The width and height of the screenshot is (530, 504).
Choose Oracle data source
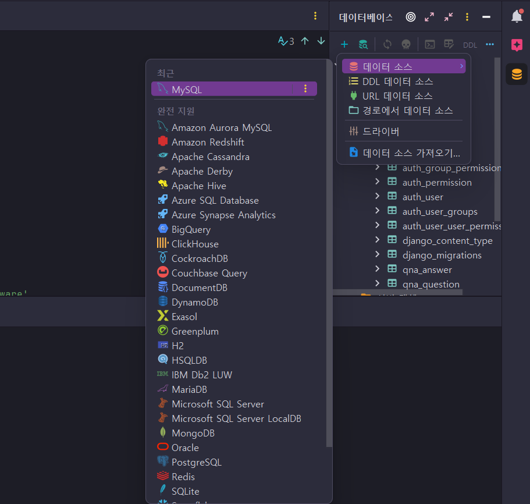click(x=234, y=447)
